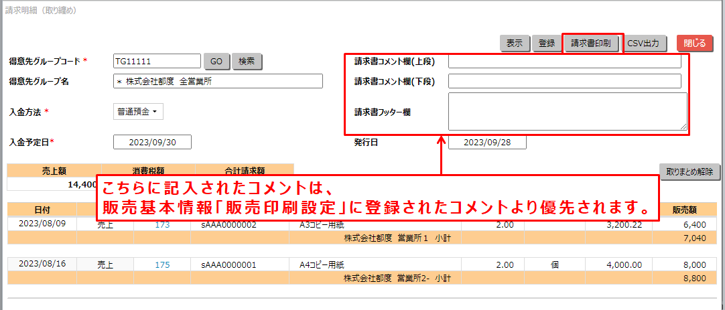Click inside the 請求書フッター欄 textarea
This screenshot has width=725, height=310.
(567, 111)
